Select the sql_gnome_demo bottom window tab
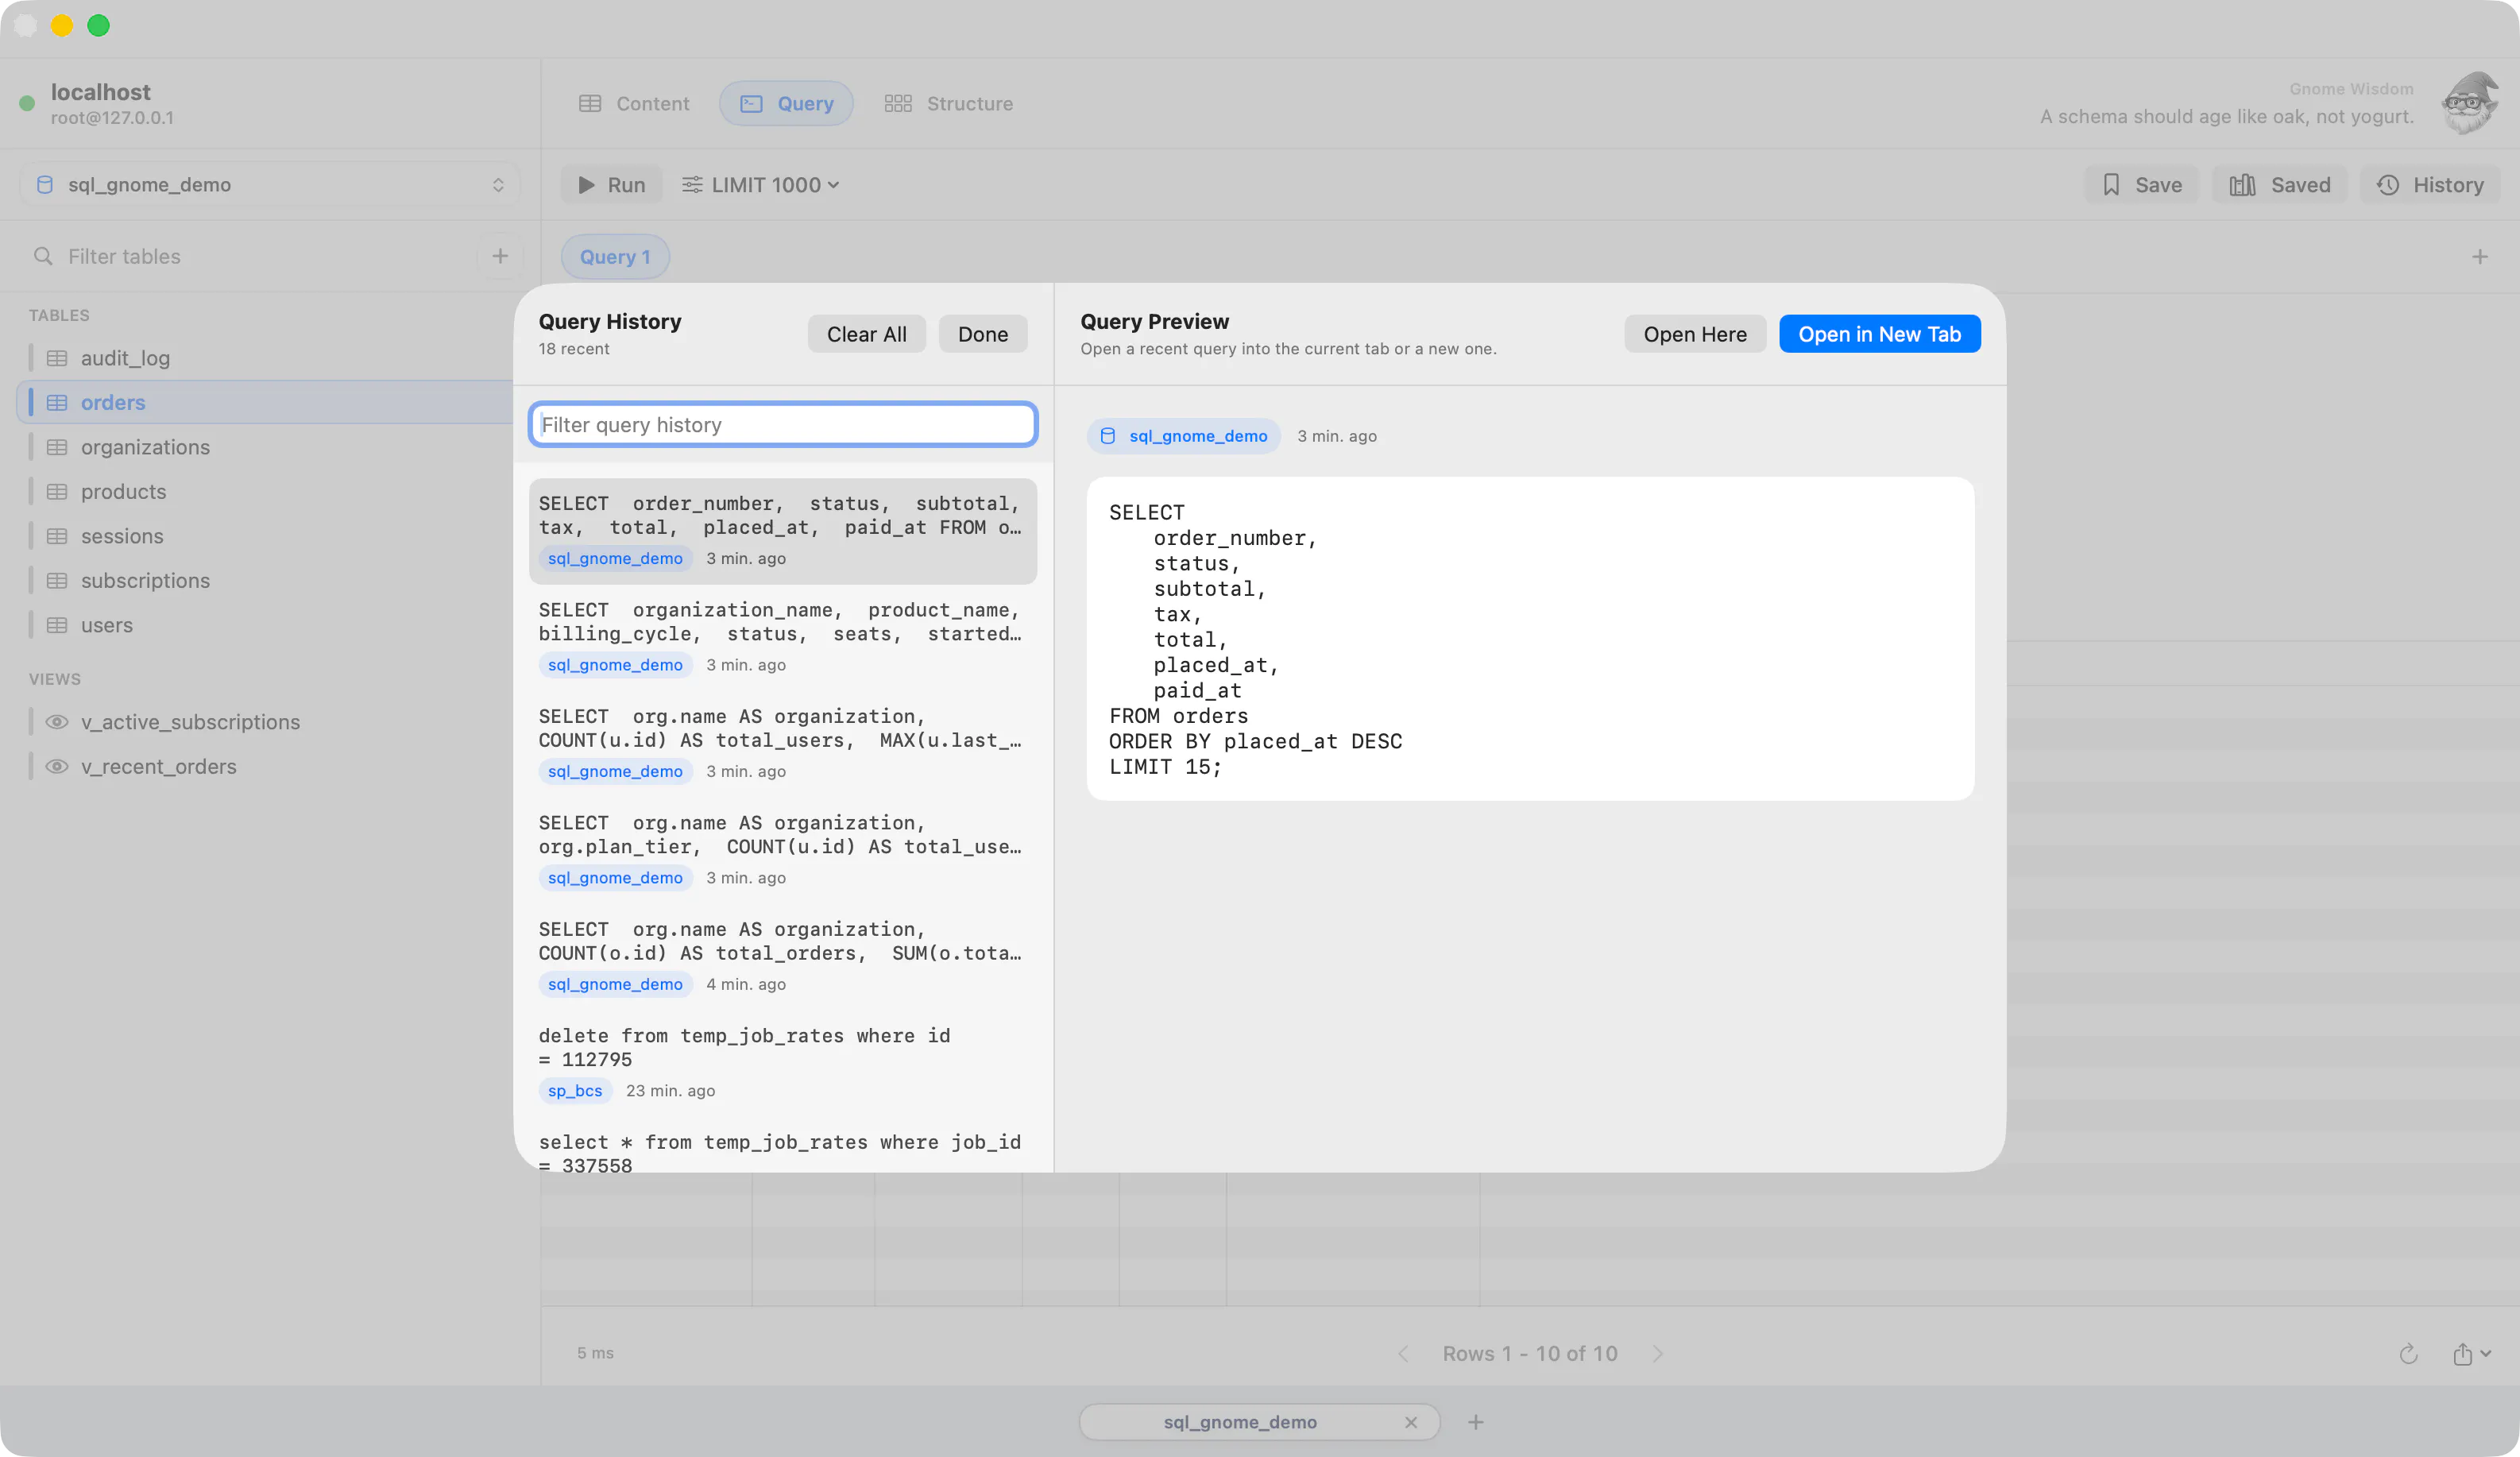This screenshot has height=1457, width=2520. point(1259,1422)
